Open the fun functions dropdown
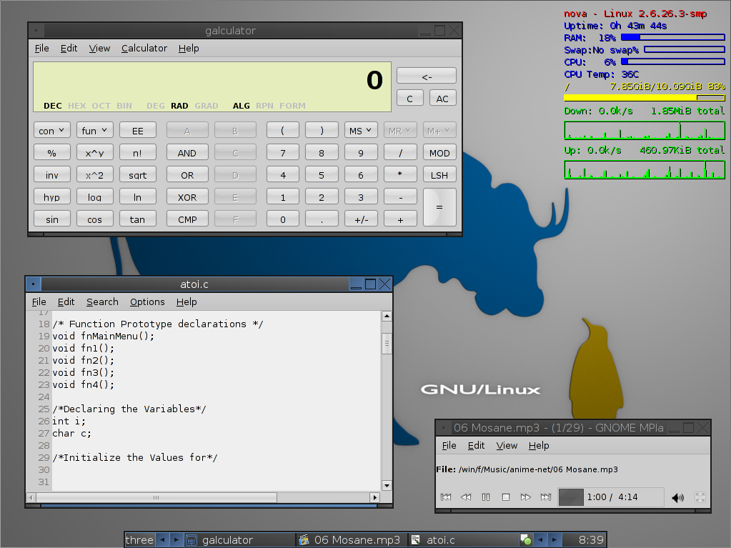The height and width of the screenshot is (548, 731). click(94, 131)
